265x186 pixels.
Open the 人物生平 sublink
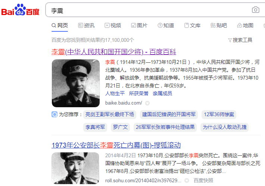[x=115, y=93]
